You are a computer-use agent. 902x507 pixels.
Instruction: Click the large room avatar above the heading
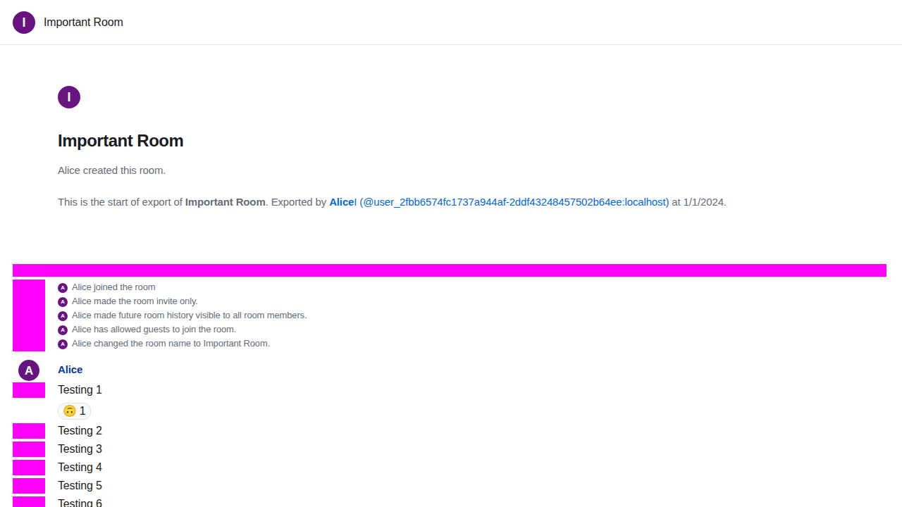pyautogui.click(x=69, y=97)
